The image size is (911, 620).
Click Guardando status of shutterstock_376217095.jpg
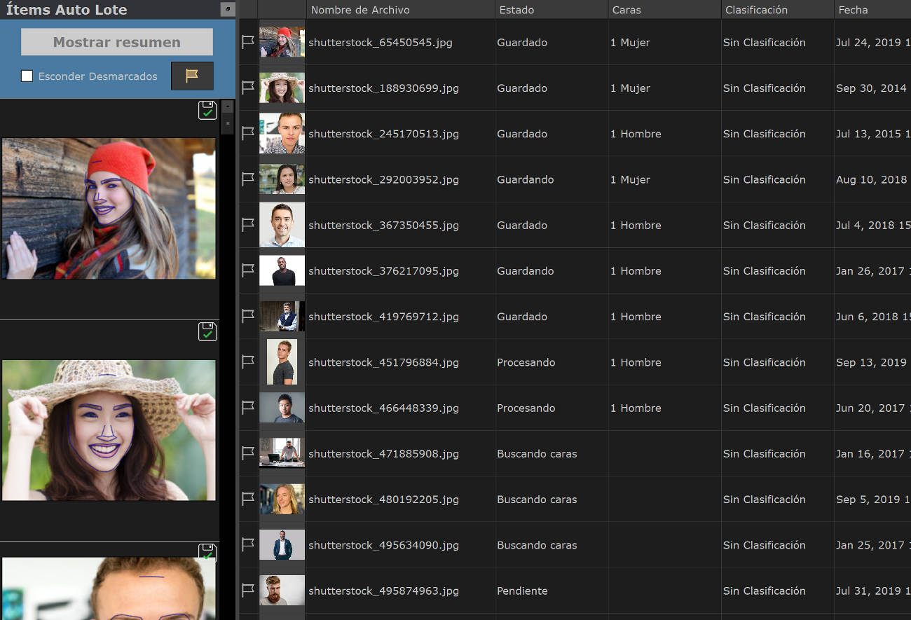tap(526, 270)
